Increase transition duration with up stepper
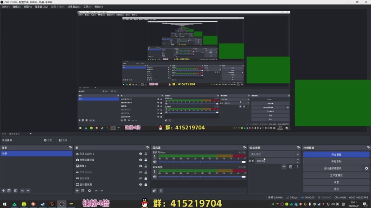 298,159
